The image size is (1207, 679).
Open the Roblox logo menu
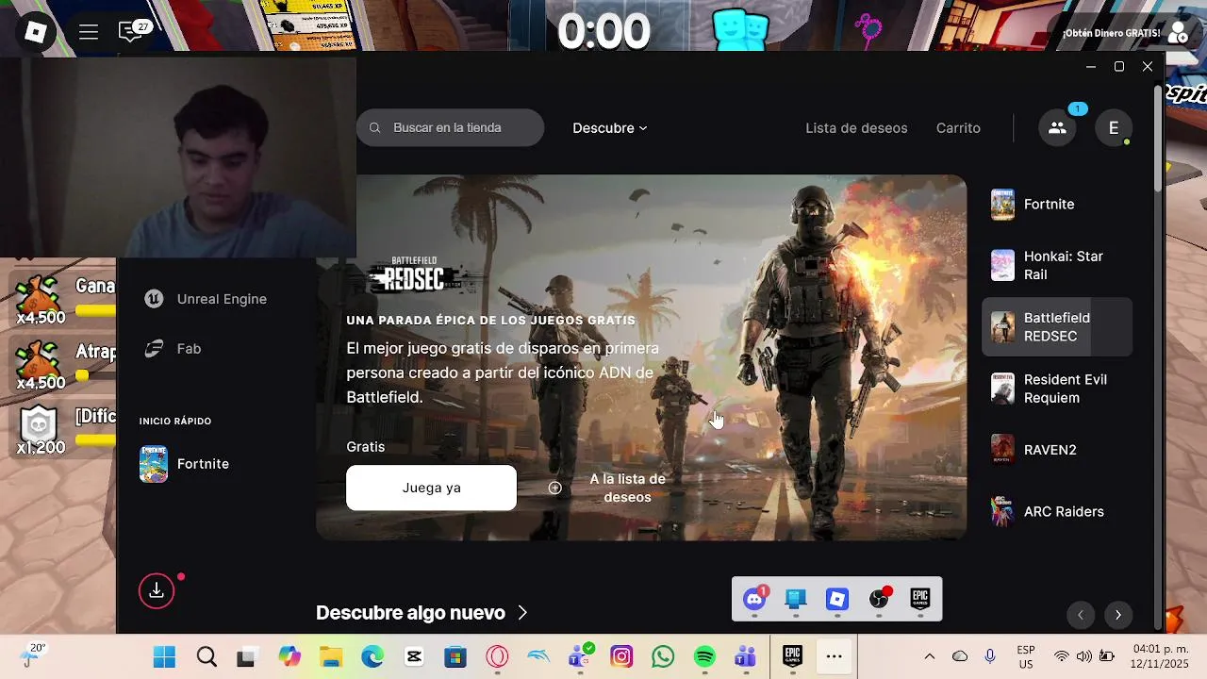pos(36,33)
